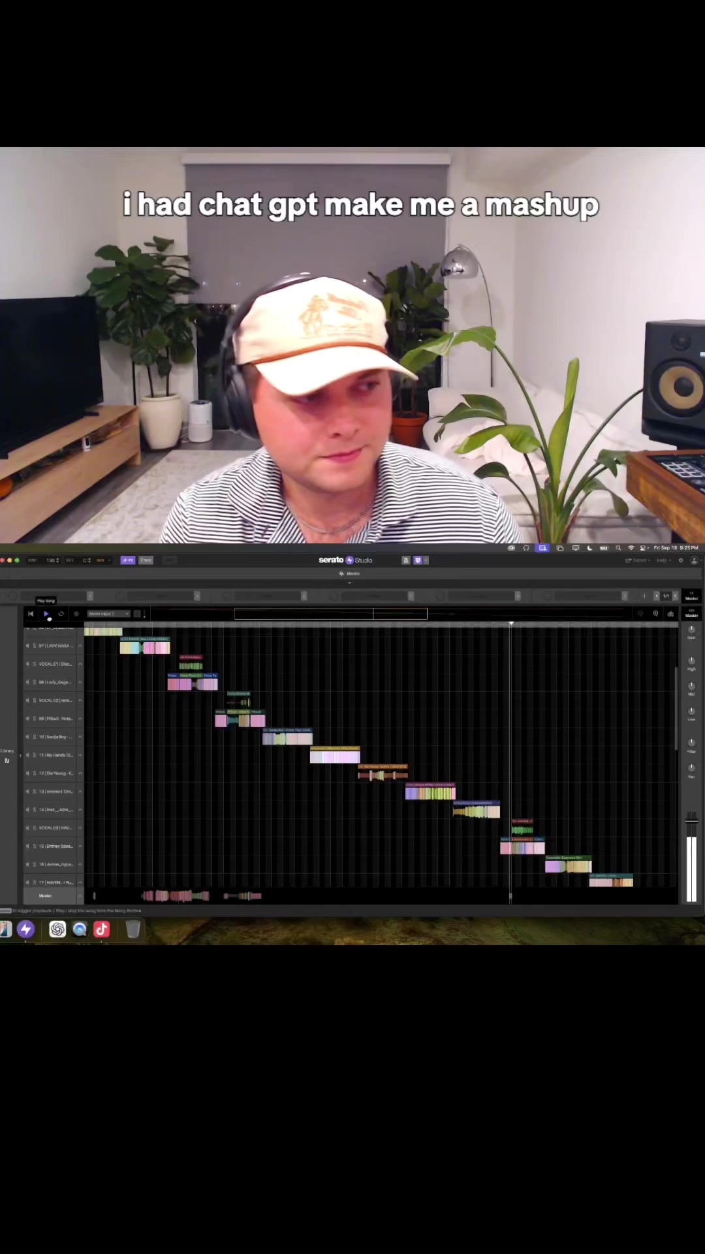Viewport: 705px width, 1254px height.
Task: Mute the 10 Soulja Boy track
Action: tap(27, 737)
